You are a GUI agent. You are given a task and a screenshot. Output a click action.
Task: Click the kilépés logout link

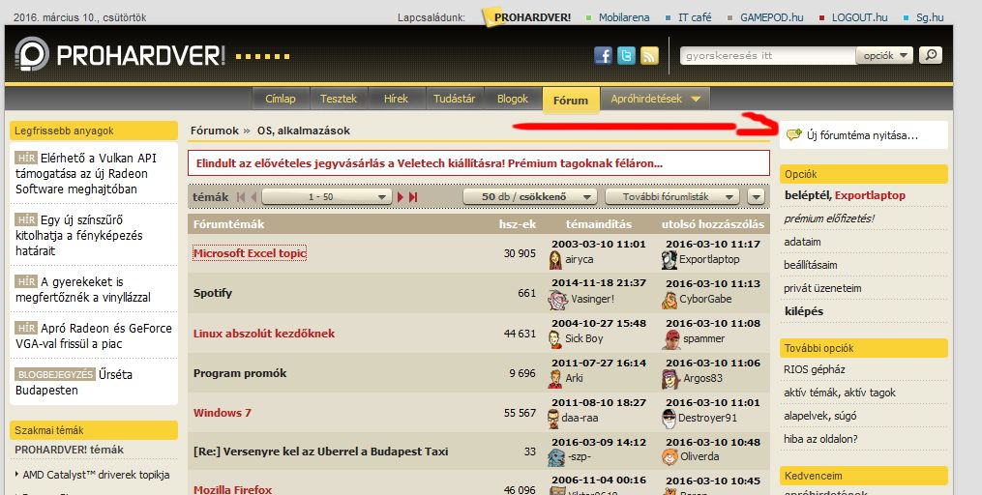[x=804, y=311]
